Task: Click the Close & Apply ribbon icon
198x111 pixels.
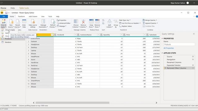Action: pos(3,21)
